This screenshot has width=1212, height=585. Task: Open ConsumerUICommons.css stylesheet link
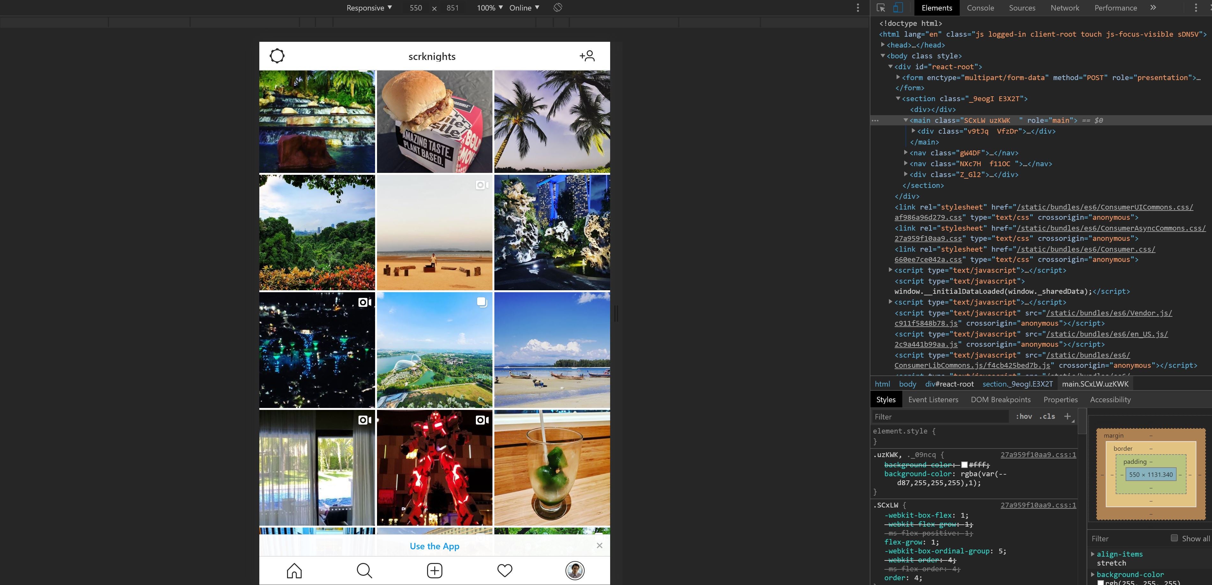pyautogui.click(x=1105, y=207)
